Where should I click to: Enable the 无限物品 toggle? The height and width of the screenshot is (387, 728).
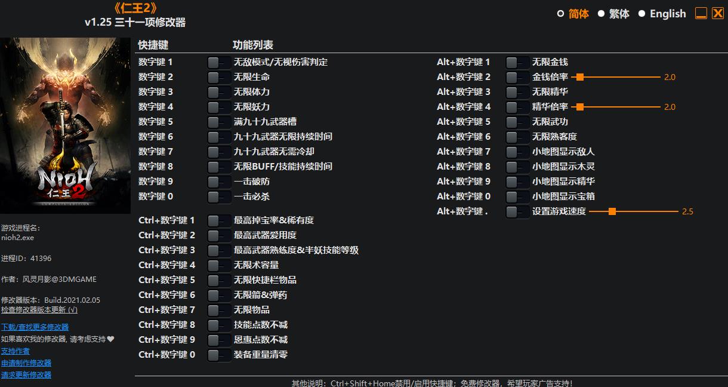click(x=219, y=310)
